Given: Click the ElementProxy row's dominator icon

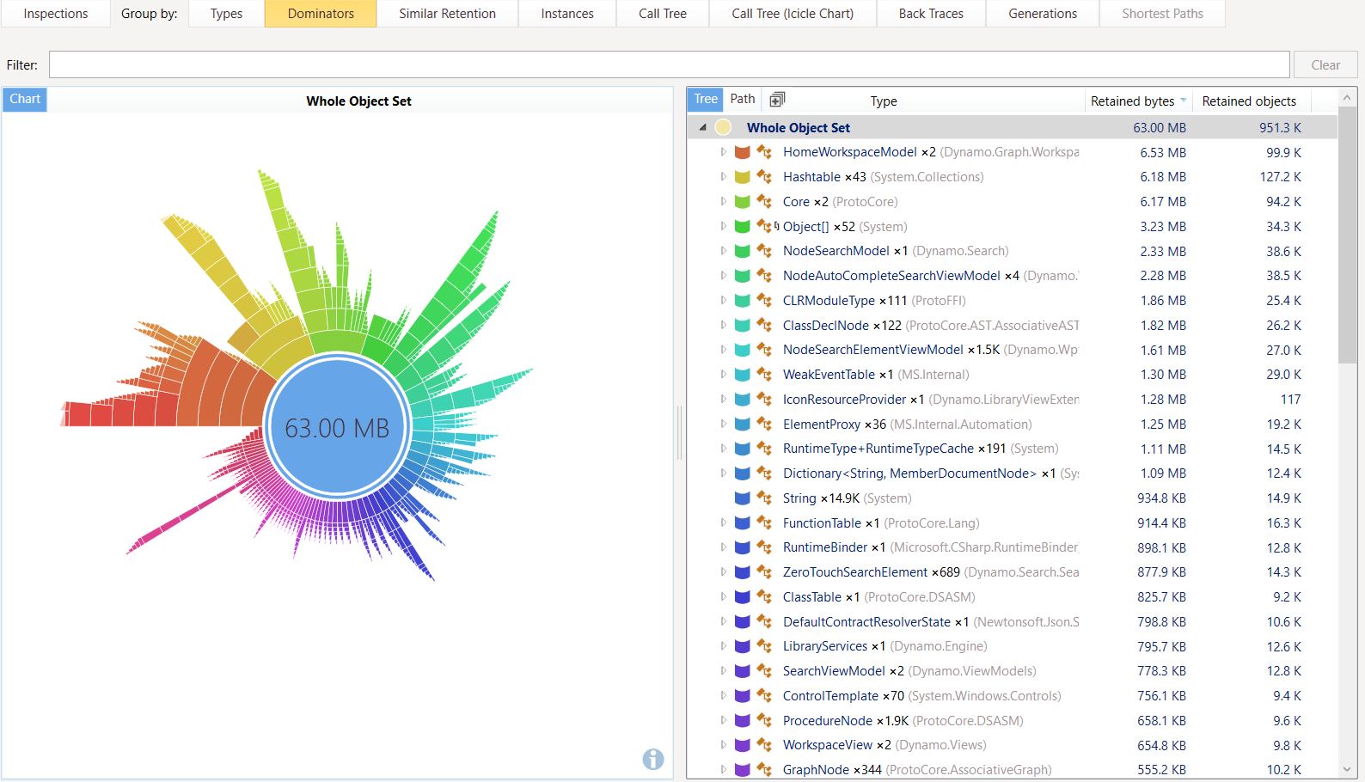Looking at the screenshot, I should (x=764, y=425).
